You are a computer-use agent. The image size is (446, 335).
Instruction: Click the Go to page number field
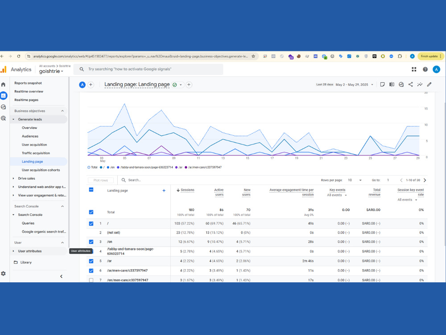pos(388,180)
